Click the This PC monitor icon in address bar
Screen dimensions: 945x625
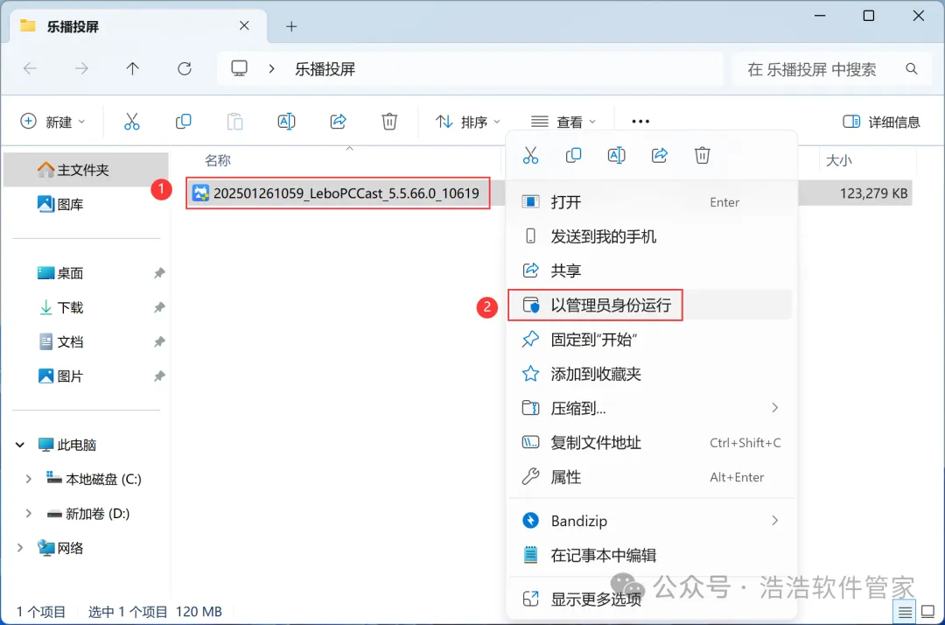[x=239, y=68]
